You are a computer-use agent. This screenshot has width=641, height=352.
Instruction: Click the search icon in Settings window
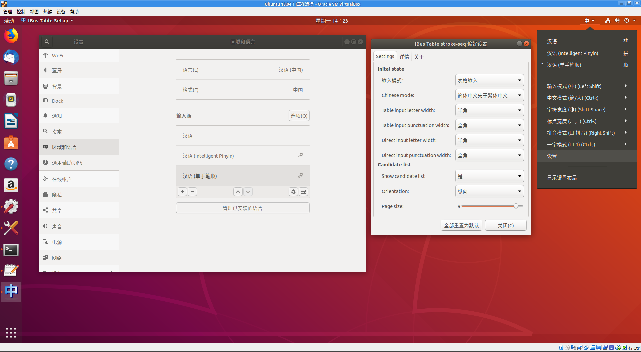[x=47, y=42]
